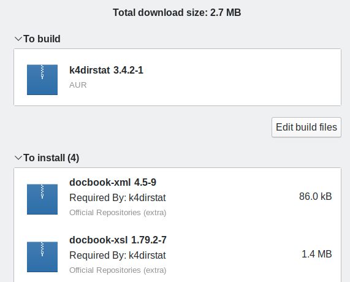Click the k4dirstat package archive icon

pos(42,80)
